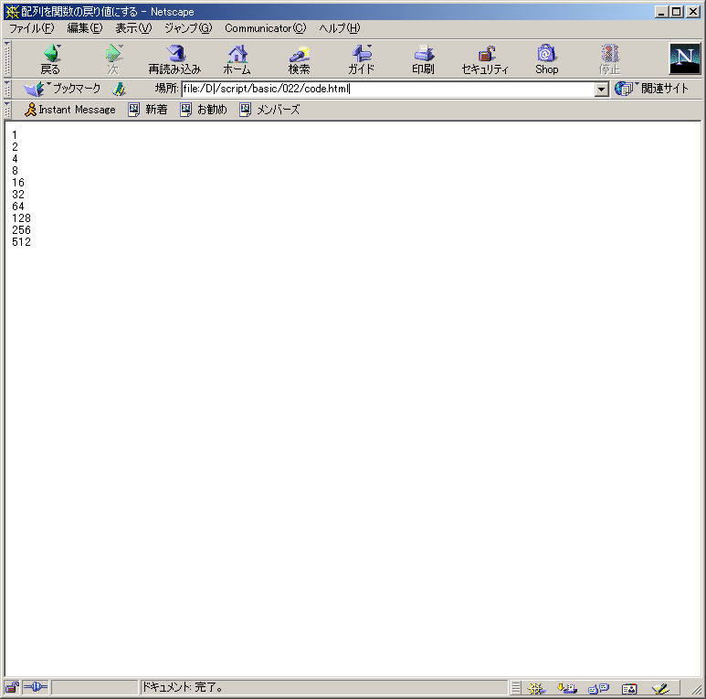This screenshot has height=699, width=706.
Task: Open the 新着 personal toolbar item
Action: 148,110
